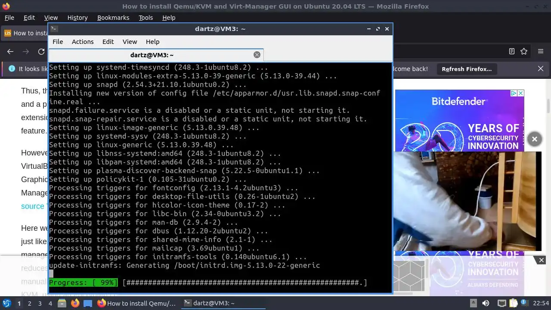Open removable media tray icon
The image size is (551, 310).
pyautogui.click(x=473, y=303)
